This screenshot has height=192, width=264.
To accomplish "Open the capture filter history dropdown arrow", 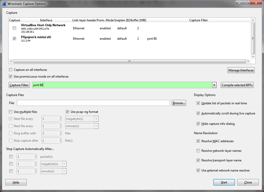I will click(x=214, y=85).
